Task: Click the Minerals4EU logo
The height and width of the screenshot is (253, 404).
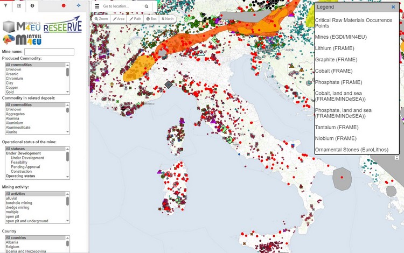Action: pos(22,27)
